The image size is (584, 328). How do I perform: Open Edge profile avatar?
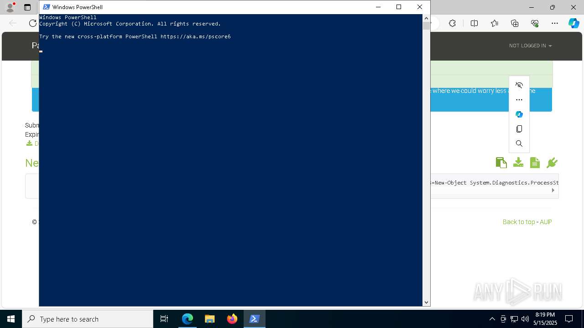coord(10,7)
